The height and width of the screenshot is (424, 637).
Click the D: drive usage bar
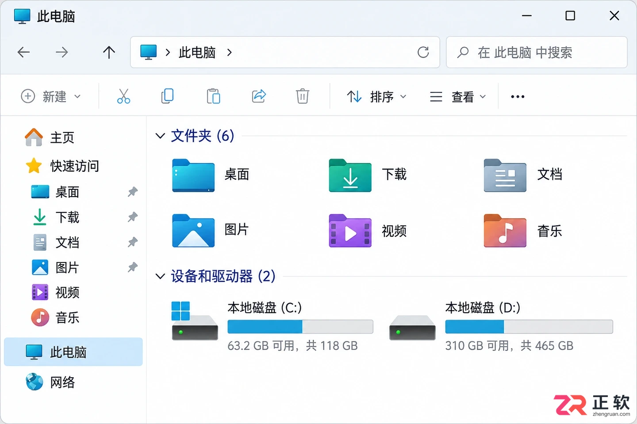click(529, 327)
